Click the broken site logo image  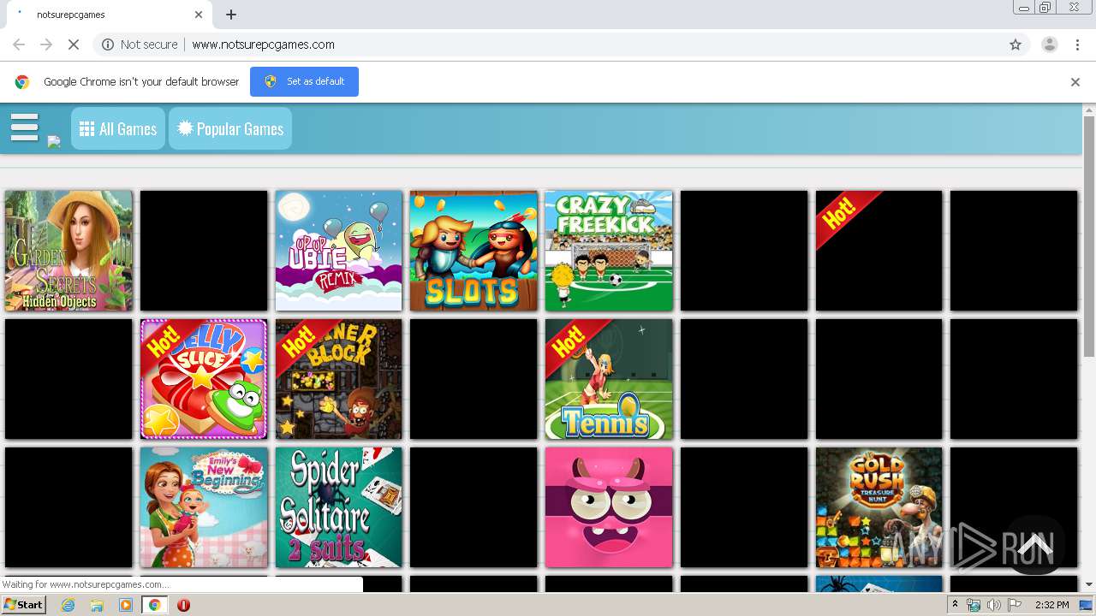pyautogui.click(x=54, y=142)
